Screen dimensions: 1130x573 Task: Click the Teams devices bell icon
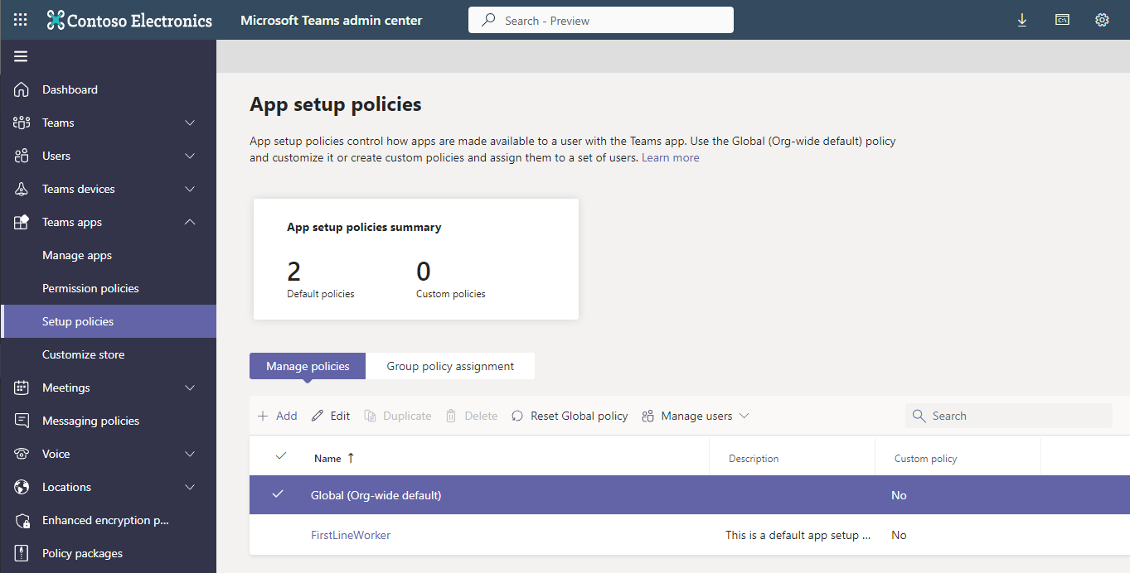[x=22, y=189]
